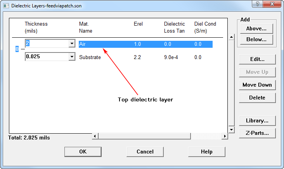284x169 pixels.
Task: Click Air Diel Cond value 0.0
Action: click(x=198, y=44)
